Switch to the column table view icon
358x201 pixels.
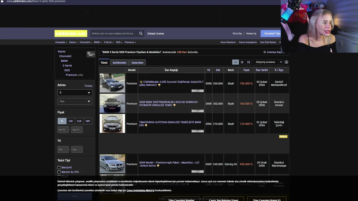(x=235, y=62)
